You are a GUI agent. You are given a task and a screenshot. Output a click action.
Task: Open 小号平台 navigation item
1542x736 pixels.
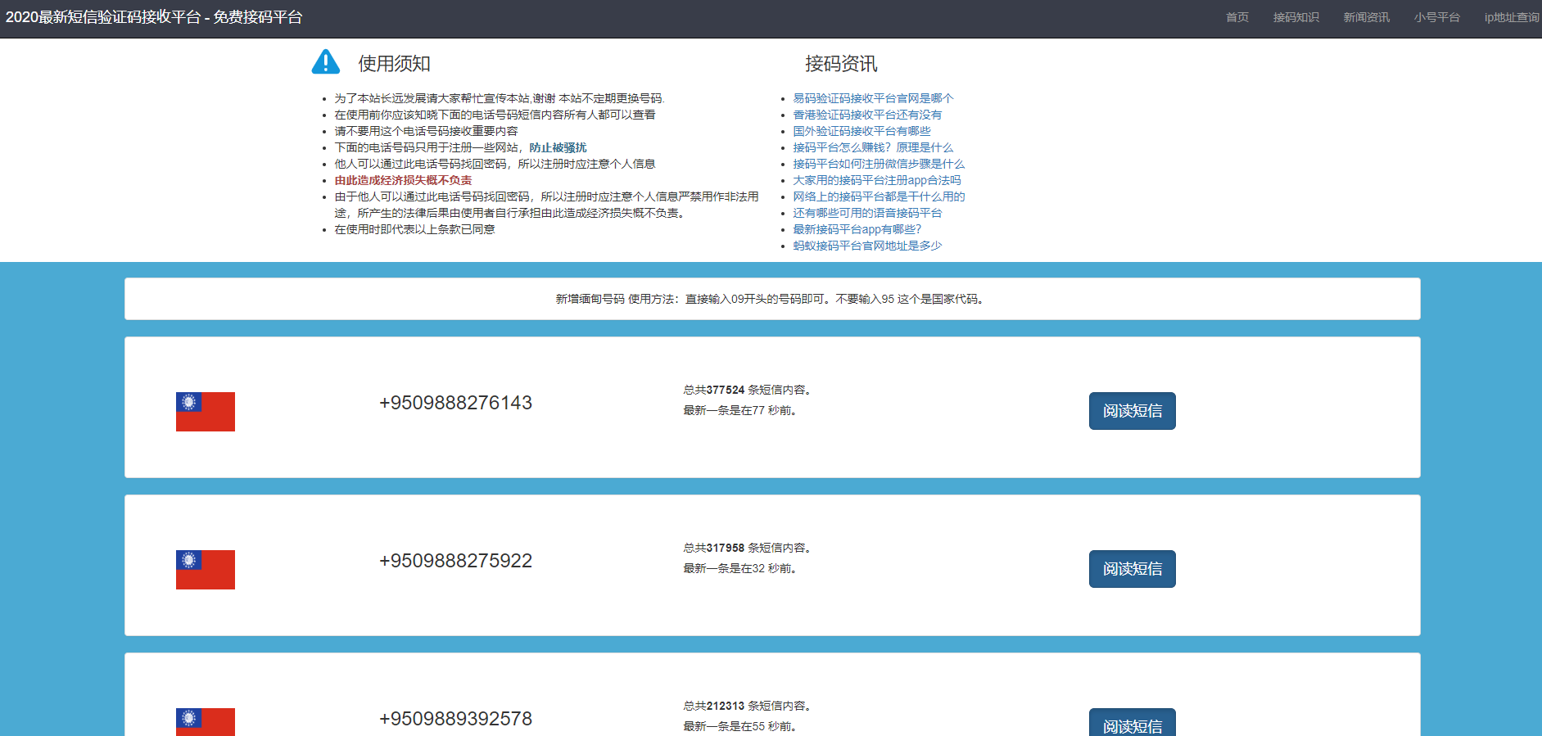1437,17
